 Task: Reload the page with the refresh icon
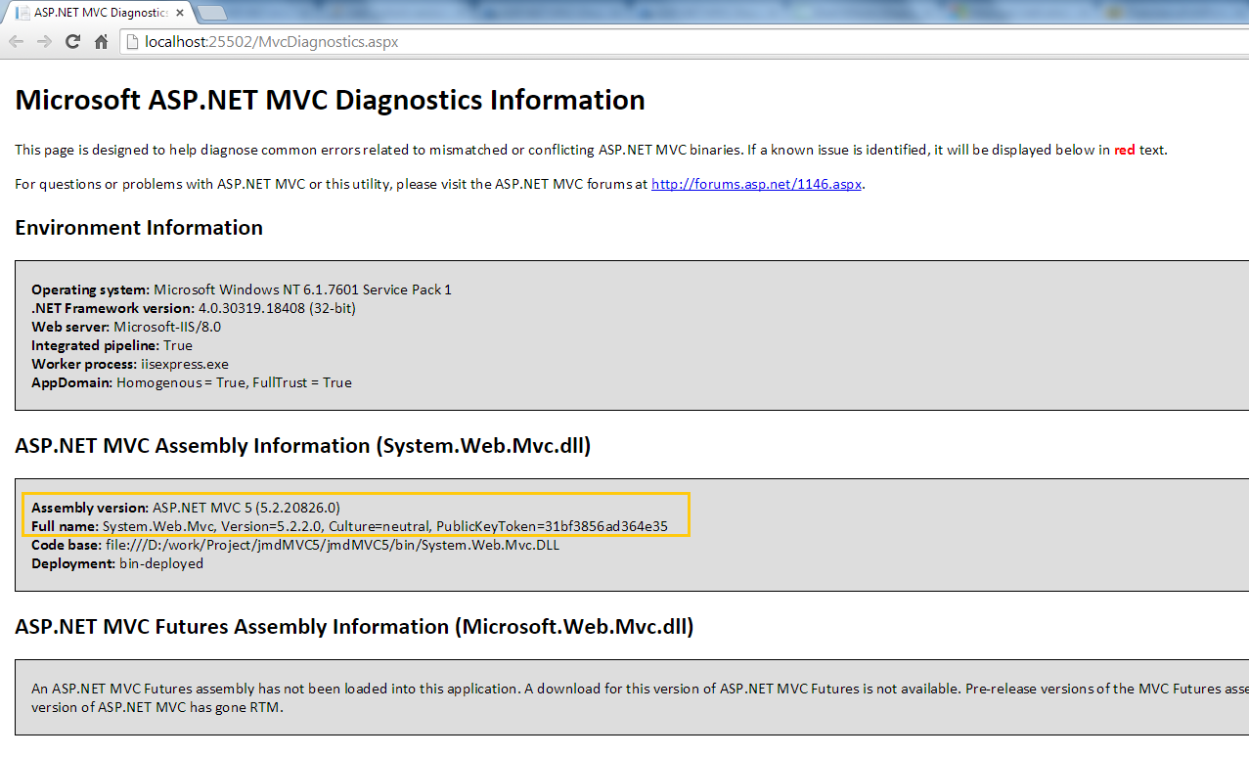(72, 41)
